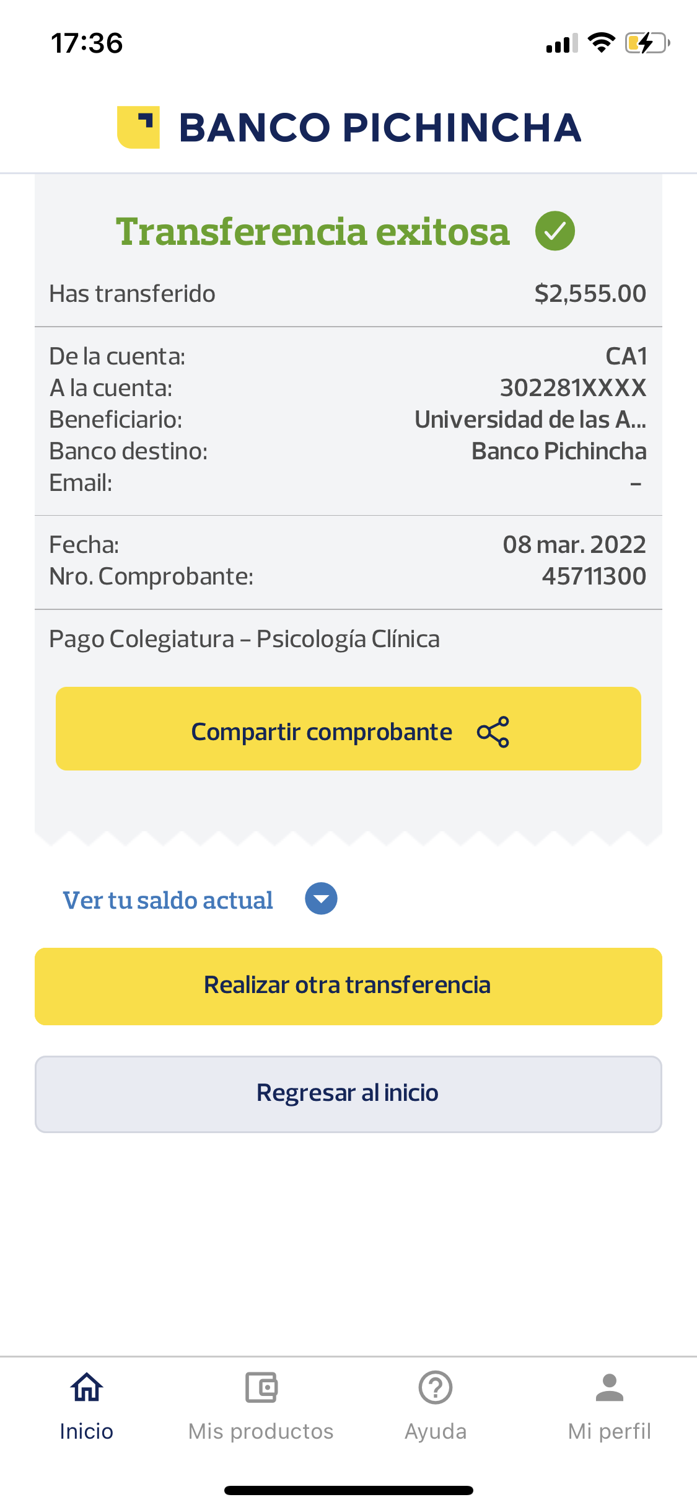
Task: Switch to the Ayuda tab label
Action: pos(436,1431)
